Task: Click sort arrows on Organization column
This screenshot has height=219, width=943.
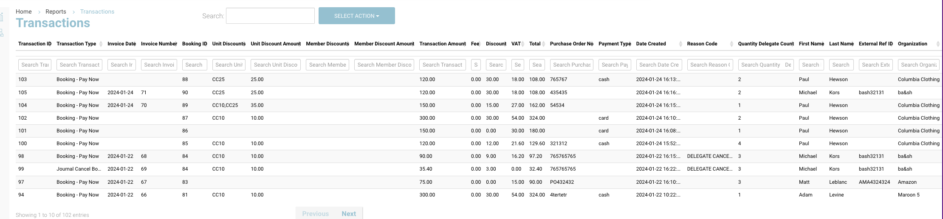Action: pos(938,44)
